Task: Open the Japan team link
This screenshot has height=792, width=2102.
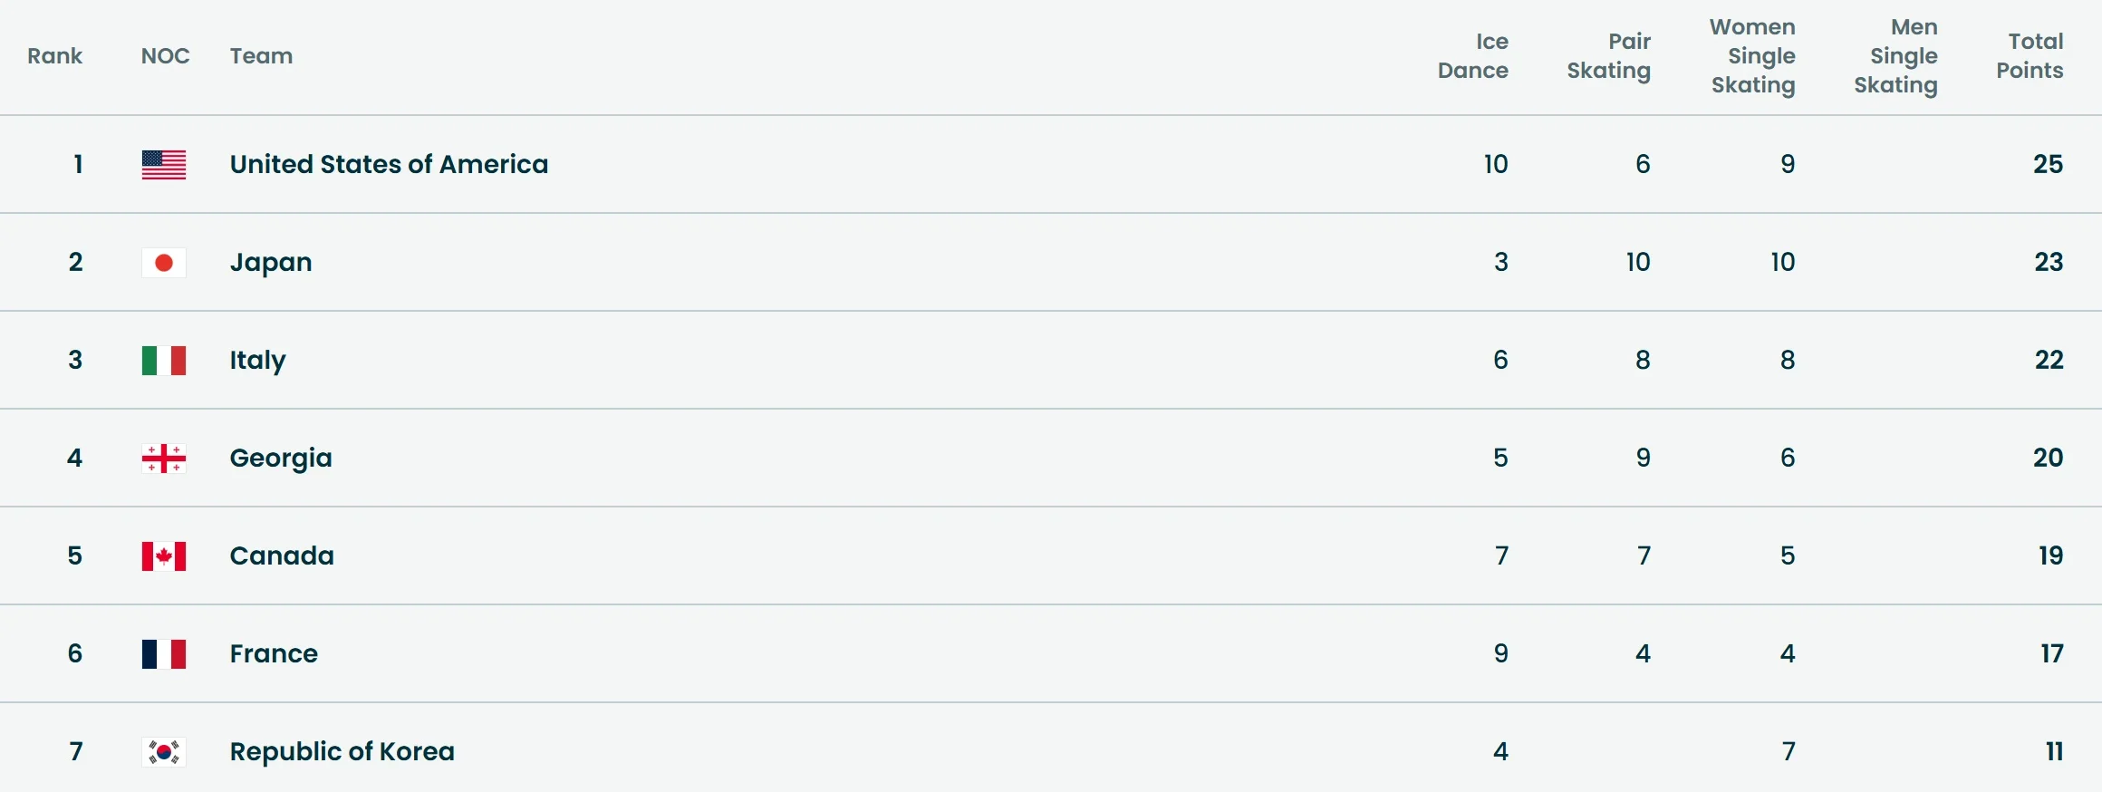Action: tap(271, 262)
